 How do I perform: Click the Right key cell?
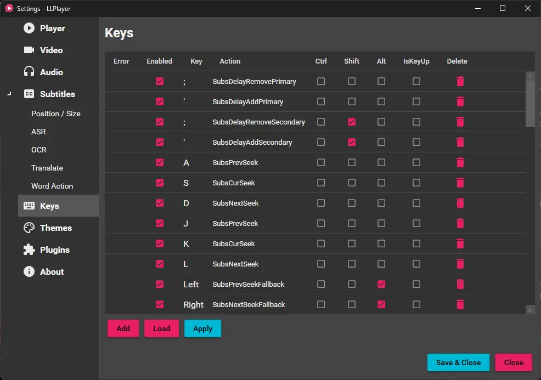pos(193,304)
